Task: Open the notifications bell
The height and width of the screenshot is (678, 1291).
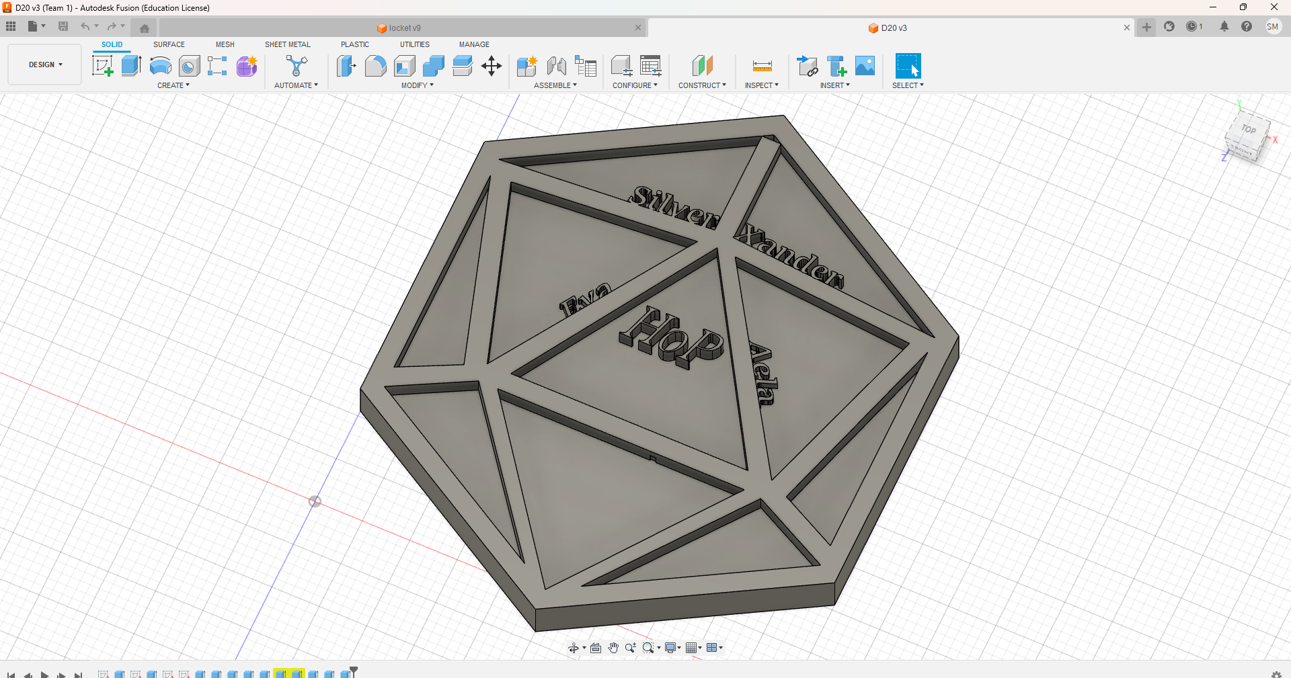Action: point(1224,27)
